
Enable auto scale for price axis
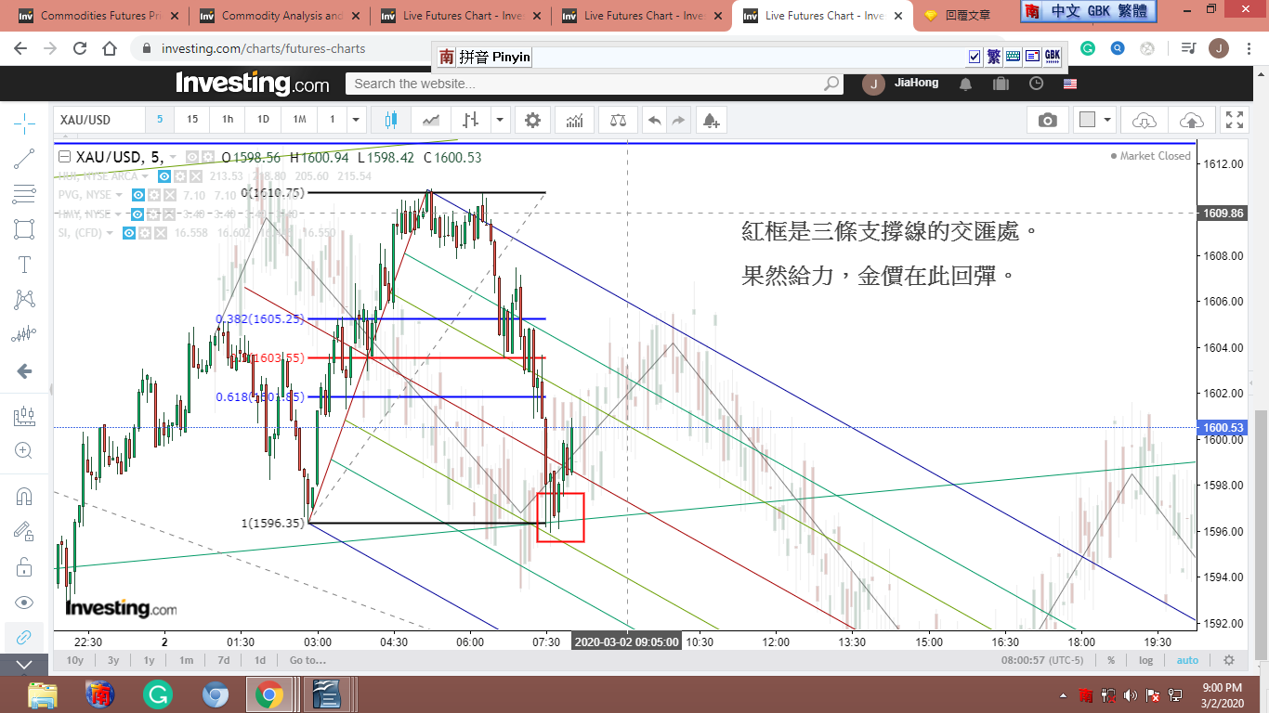click(x=1187, y=660)
